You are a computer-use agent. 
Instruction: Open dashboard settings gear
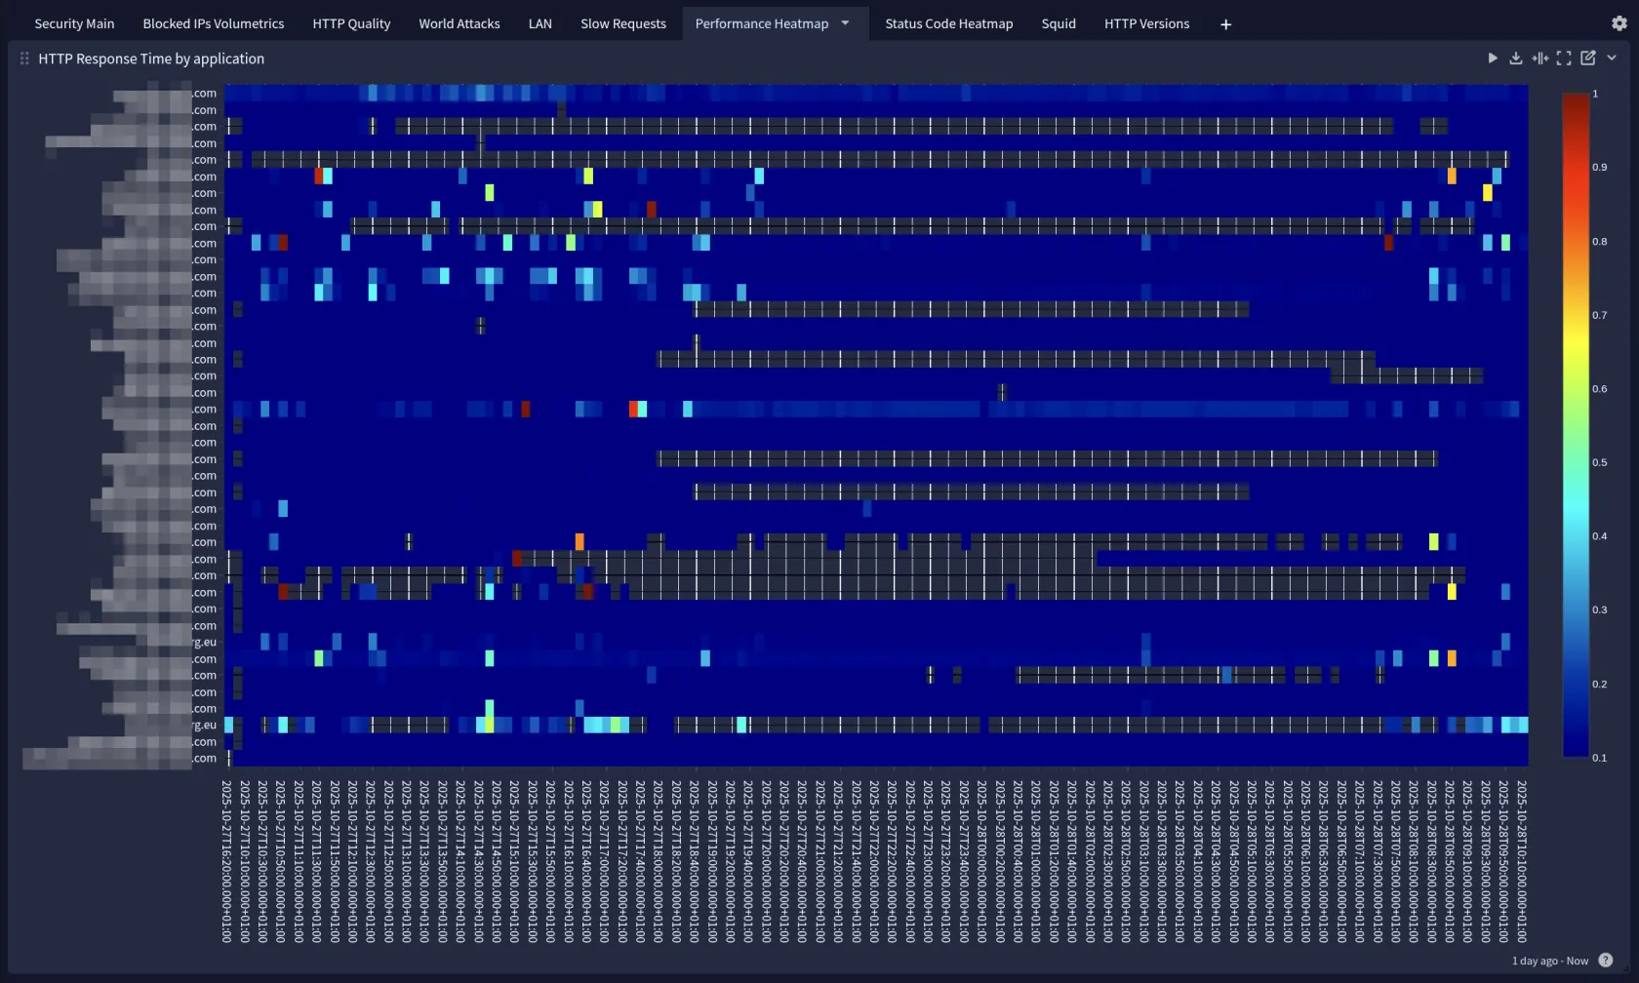pyautogui.click(x=1619, y=23)
